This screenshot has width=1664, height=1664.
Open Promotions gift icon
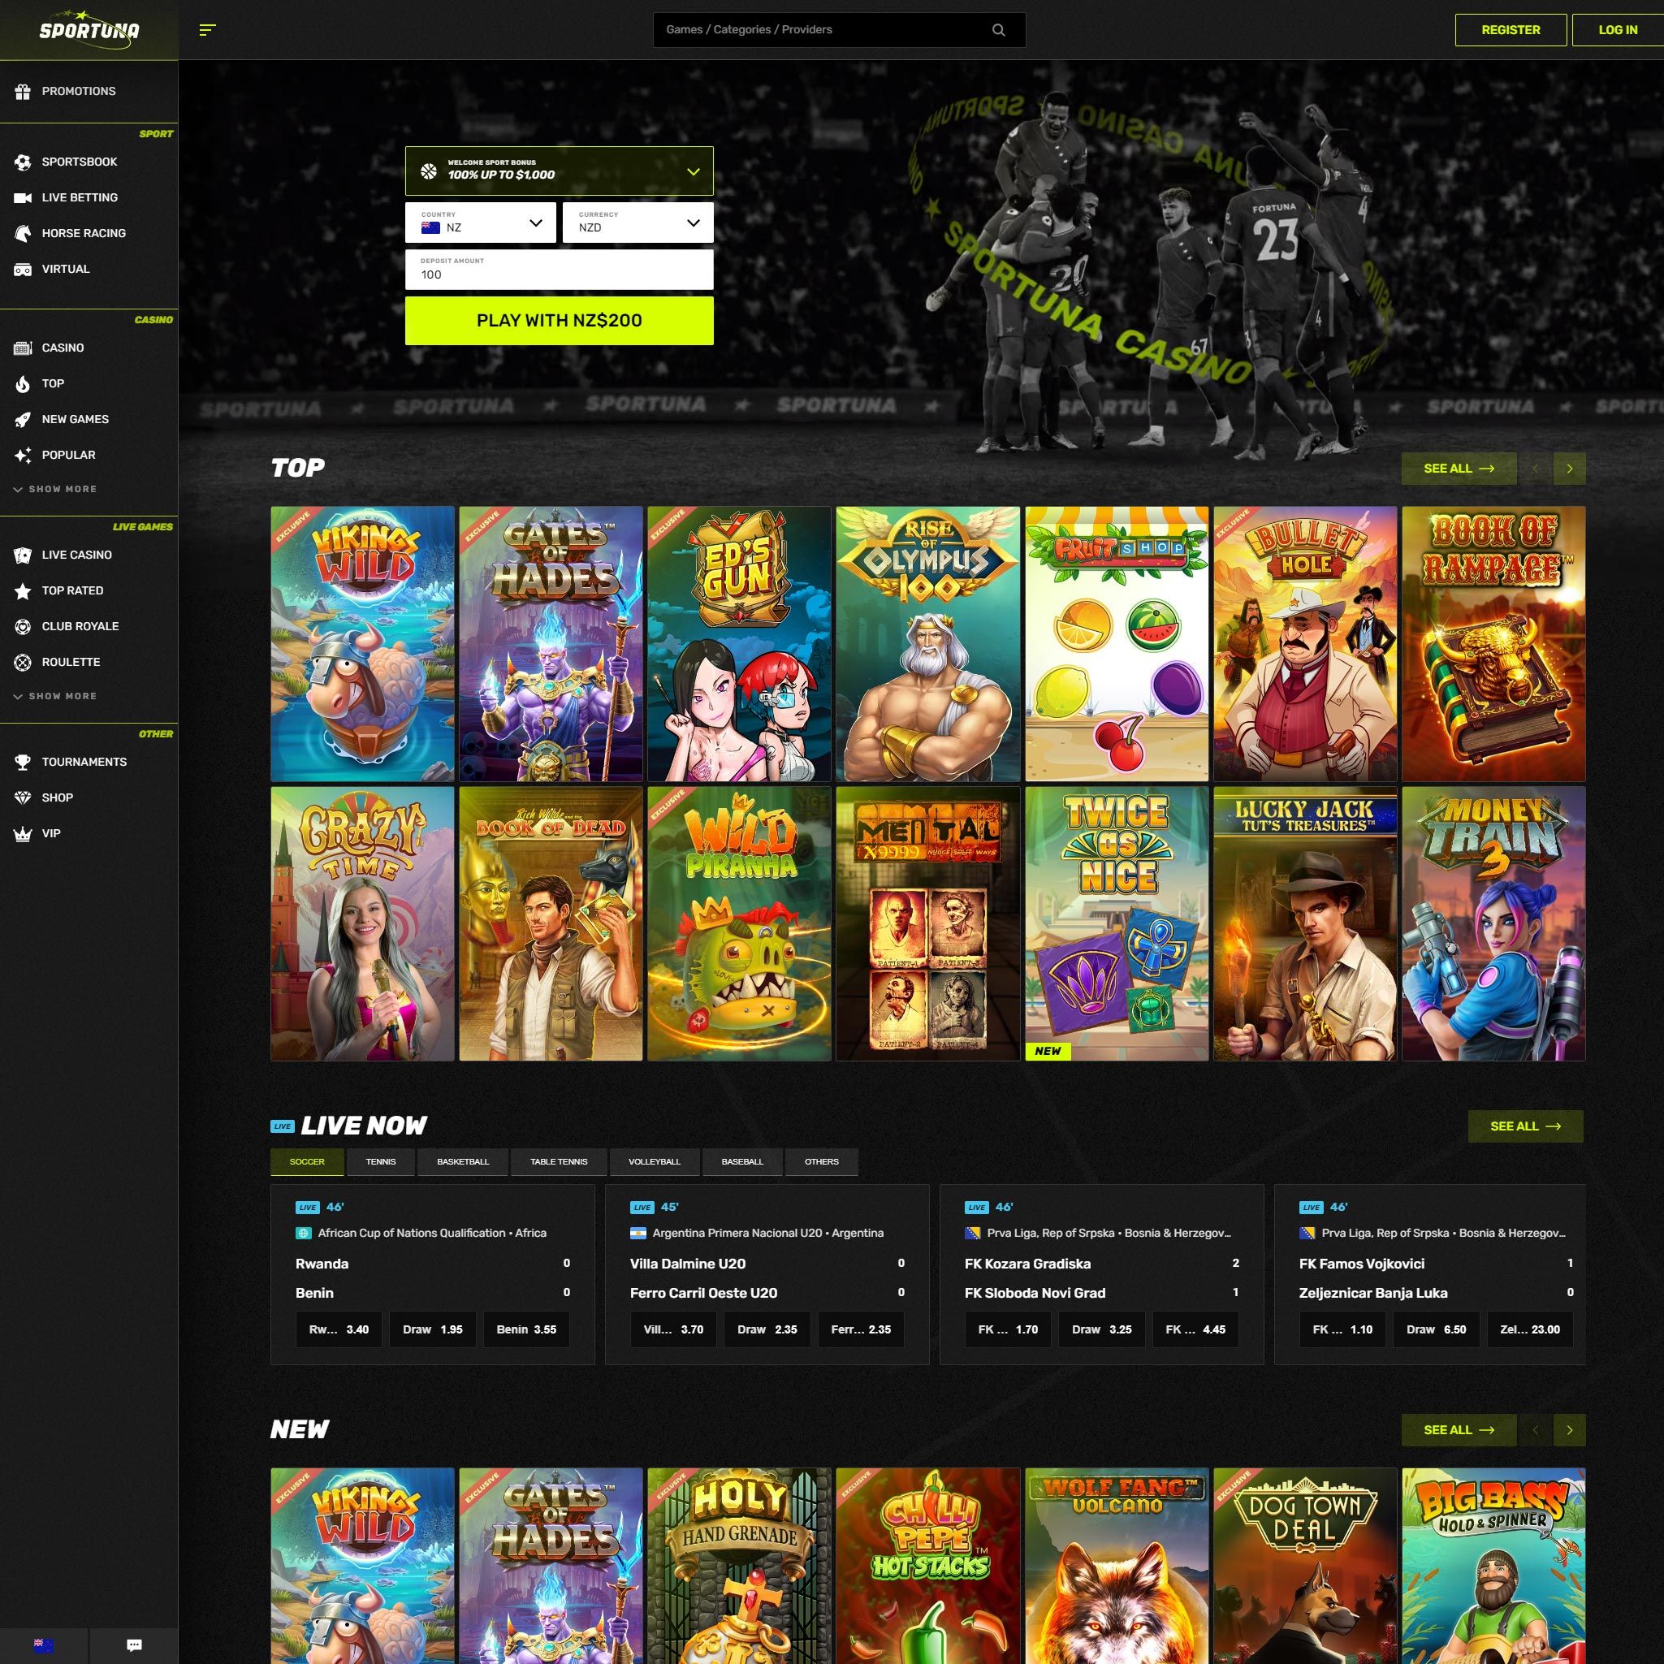(24, 91)
